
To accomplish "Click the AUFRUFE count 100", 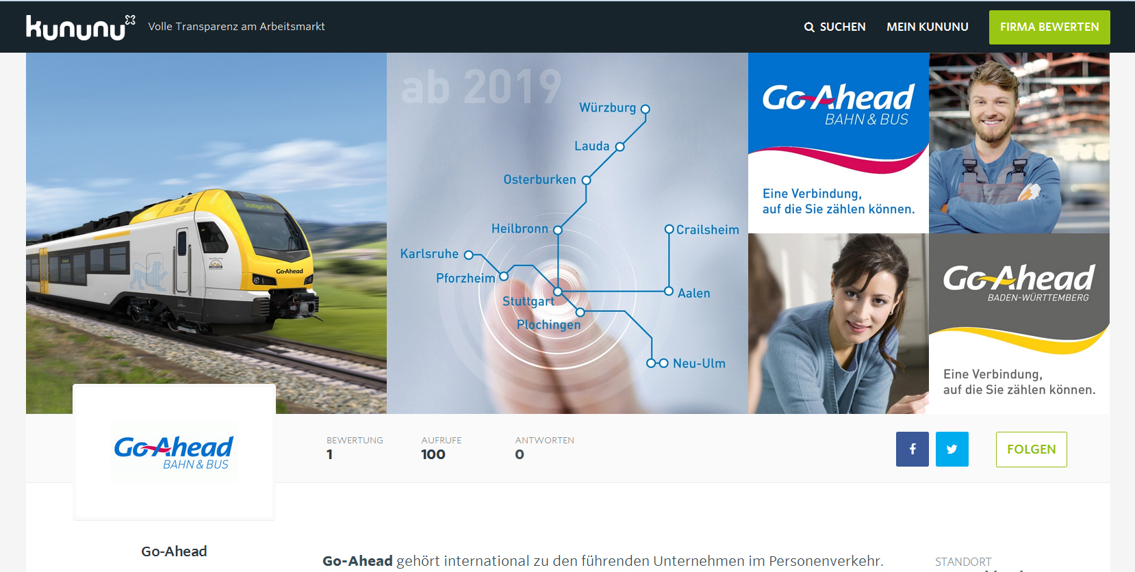I will [x=433, y=455].
